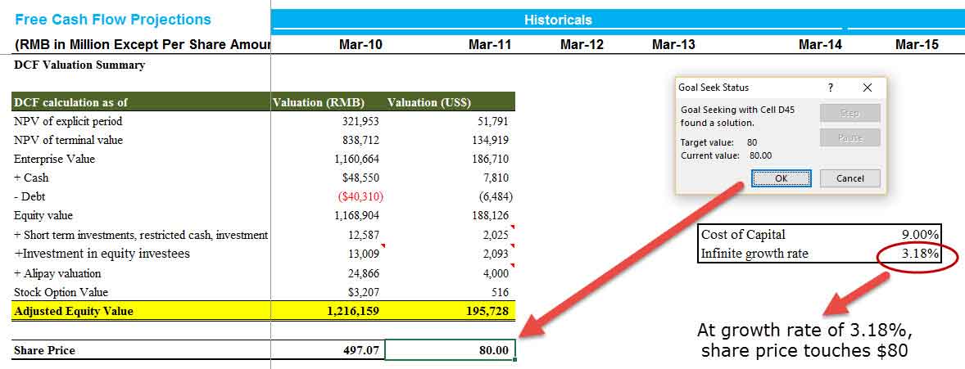Click the Infinite growth rate label cell
The height and width of the screenshot is (369, 965).
pyautogui.click(x=754, y=253)
